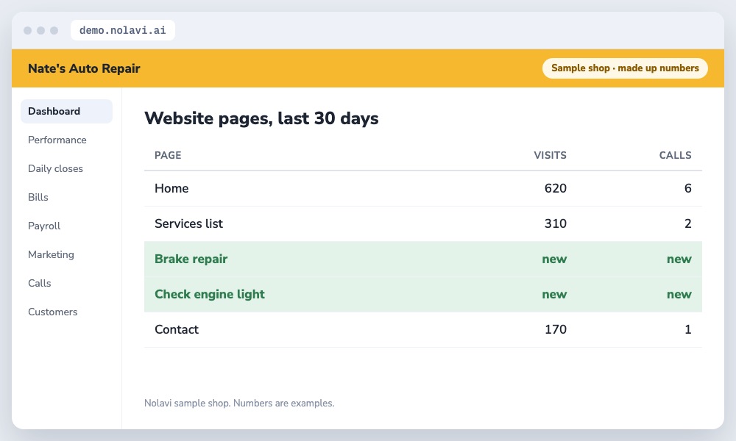The width and height of the screenshot is (736, 441).
Task: Click the 170 visits value
Action: tap(555, 329)
